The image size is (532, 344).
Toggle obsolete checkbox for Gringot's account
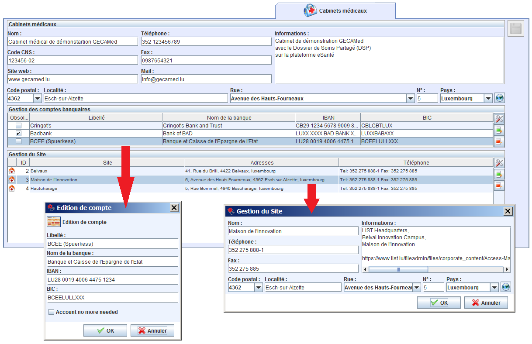pyautogui.click(x=18, y=126)
